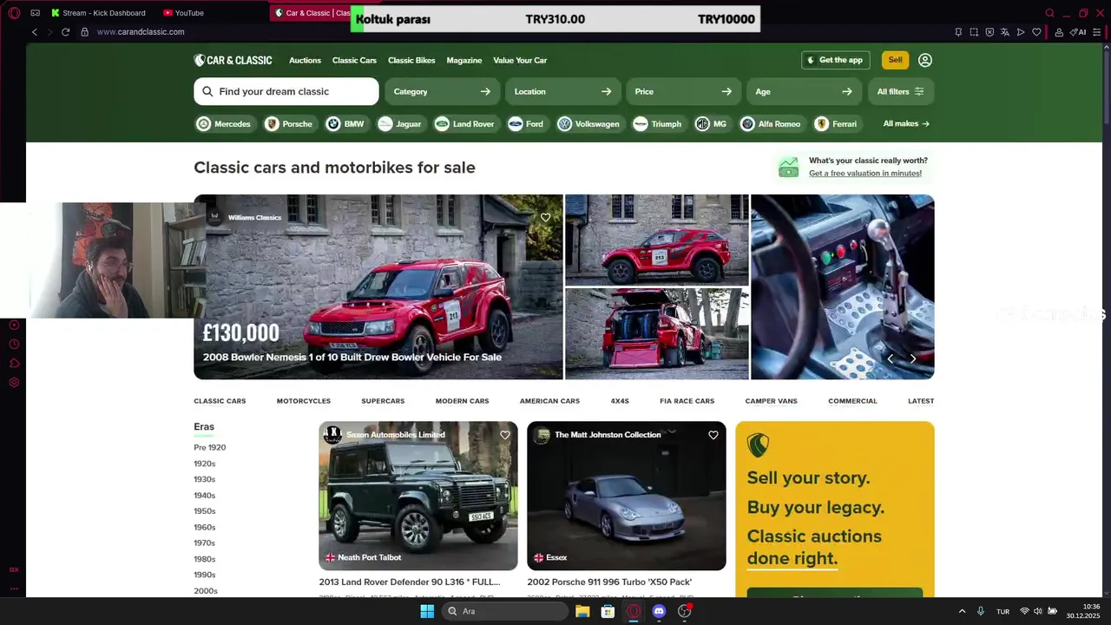
Task: Filter by MG make chip
Action: tap(713, 124)
